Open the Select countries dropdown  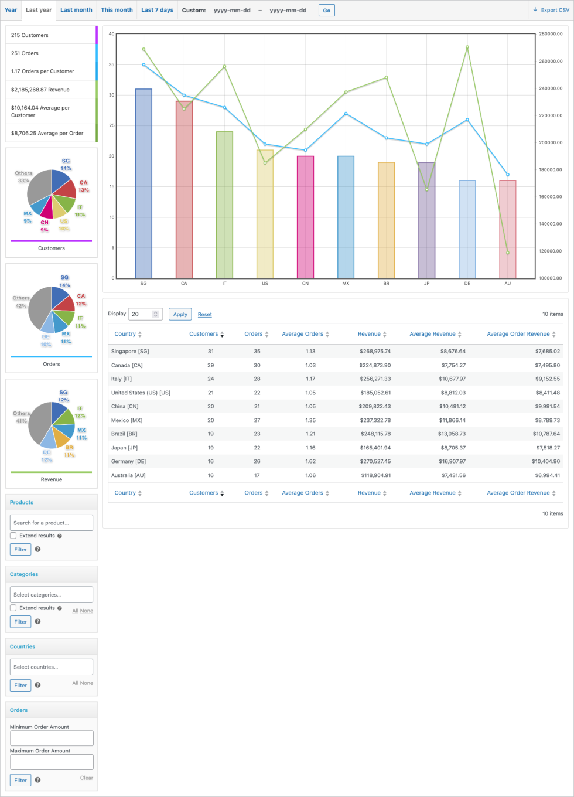pos(52,666)
